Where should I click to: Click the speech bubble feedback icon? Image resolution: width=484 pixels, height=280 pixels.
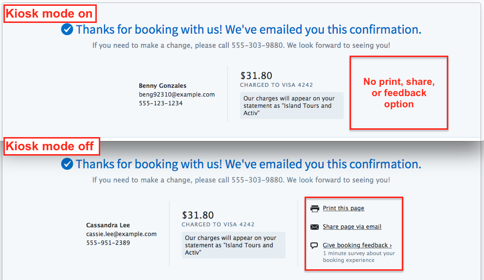coord(314,246)
